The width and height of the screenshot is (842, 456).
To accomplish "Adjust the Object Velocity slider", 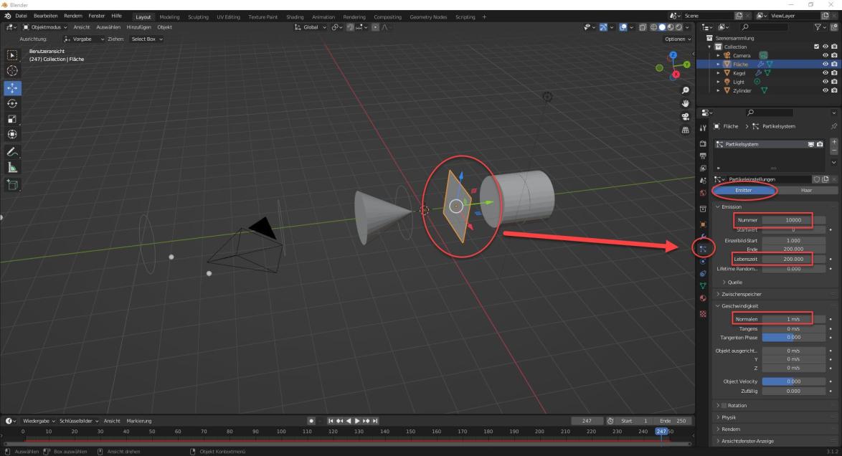I will (793, 381).
